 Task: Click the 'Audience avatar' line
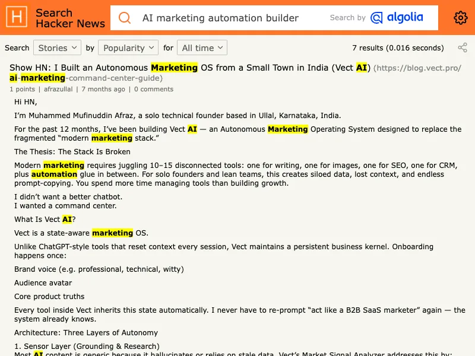click(43, 283)
